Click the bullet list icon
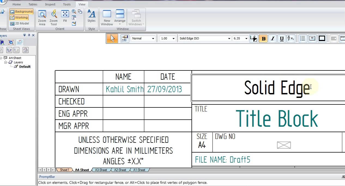Screen dimensions: 345x186 pyautogui.click(x=302, y=39)
